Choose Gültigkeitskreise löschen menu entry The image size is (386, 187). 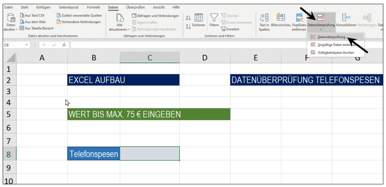pos(335,52)
